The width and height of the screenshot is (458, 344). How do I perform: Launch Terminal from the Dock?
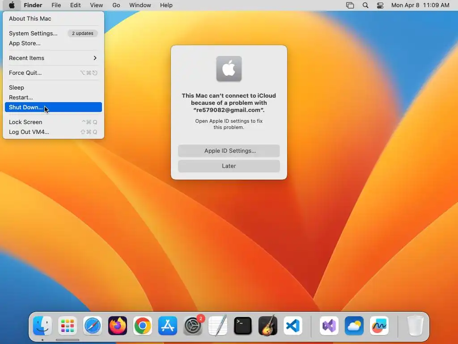243,326
